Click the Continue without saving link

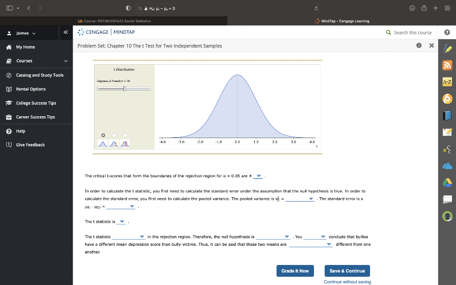click(x=347, y=282)
